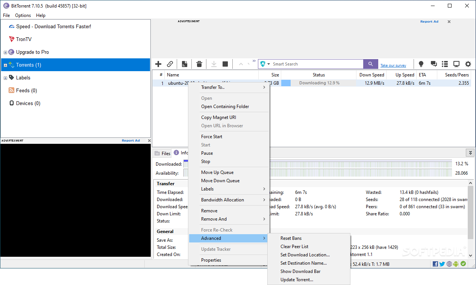Screen dimensions: 476x285
Task: Toggle the detailed list view icon
Action: tap(445, 64)
